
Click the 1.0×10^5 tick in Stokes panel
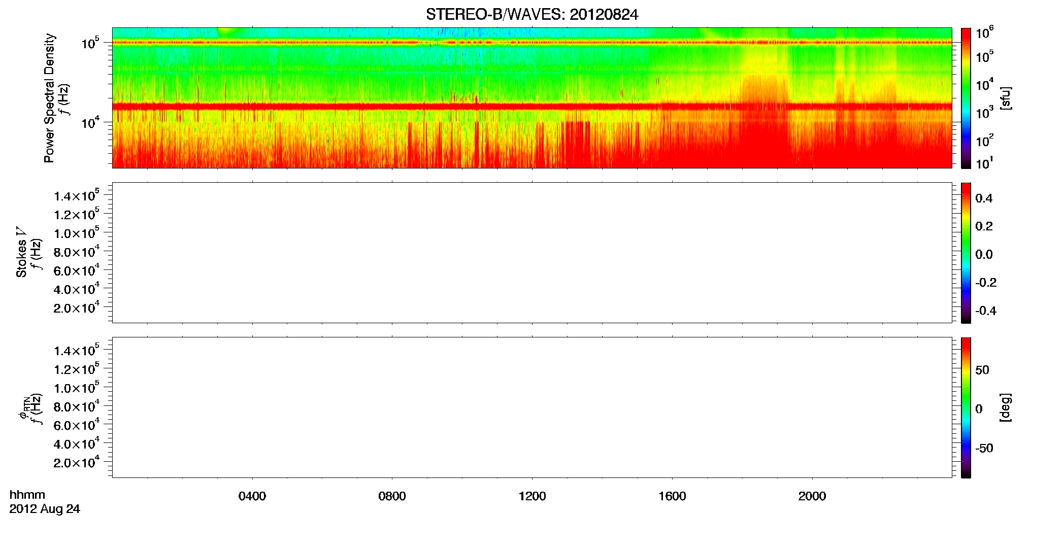tap(77, 233)
